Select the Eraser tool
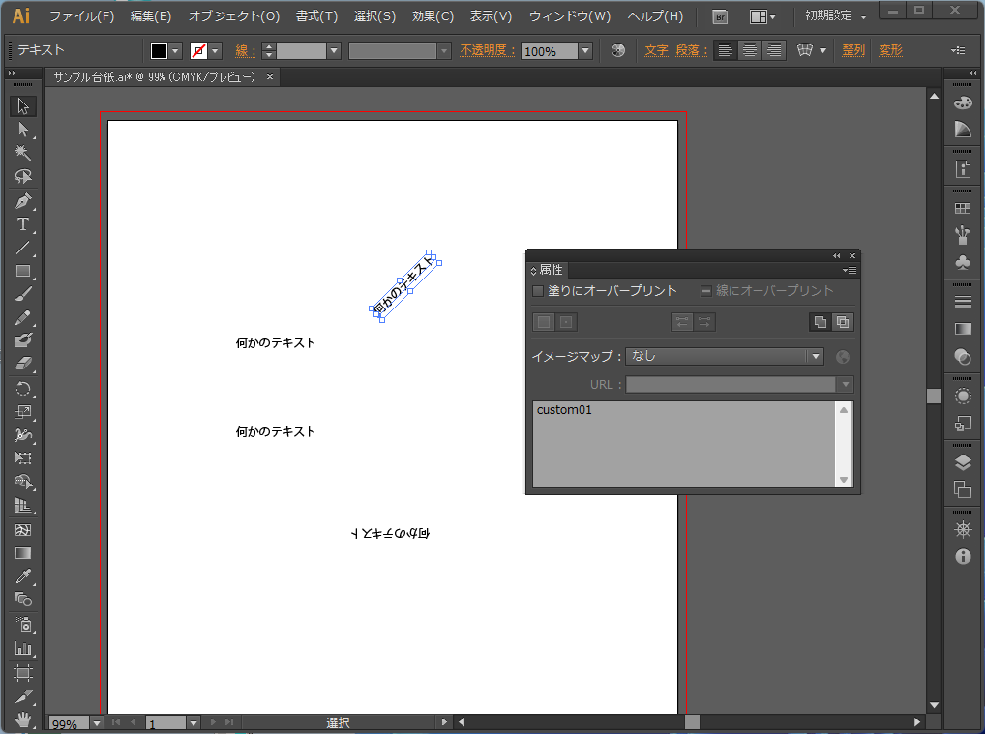 coord(23,365)
